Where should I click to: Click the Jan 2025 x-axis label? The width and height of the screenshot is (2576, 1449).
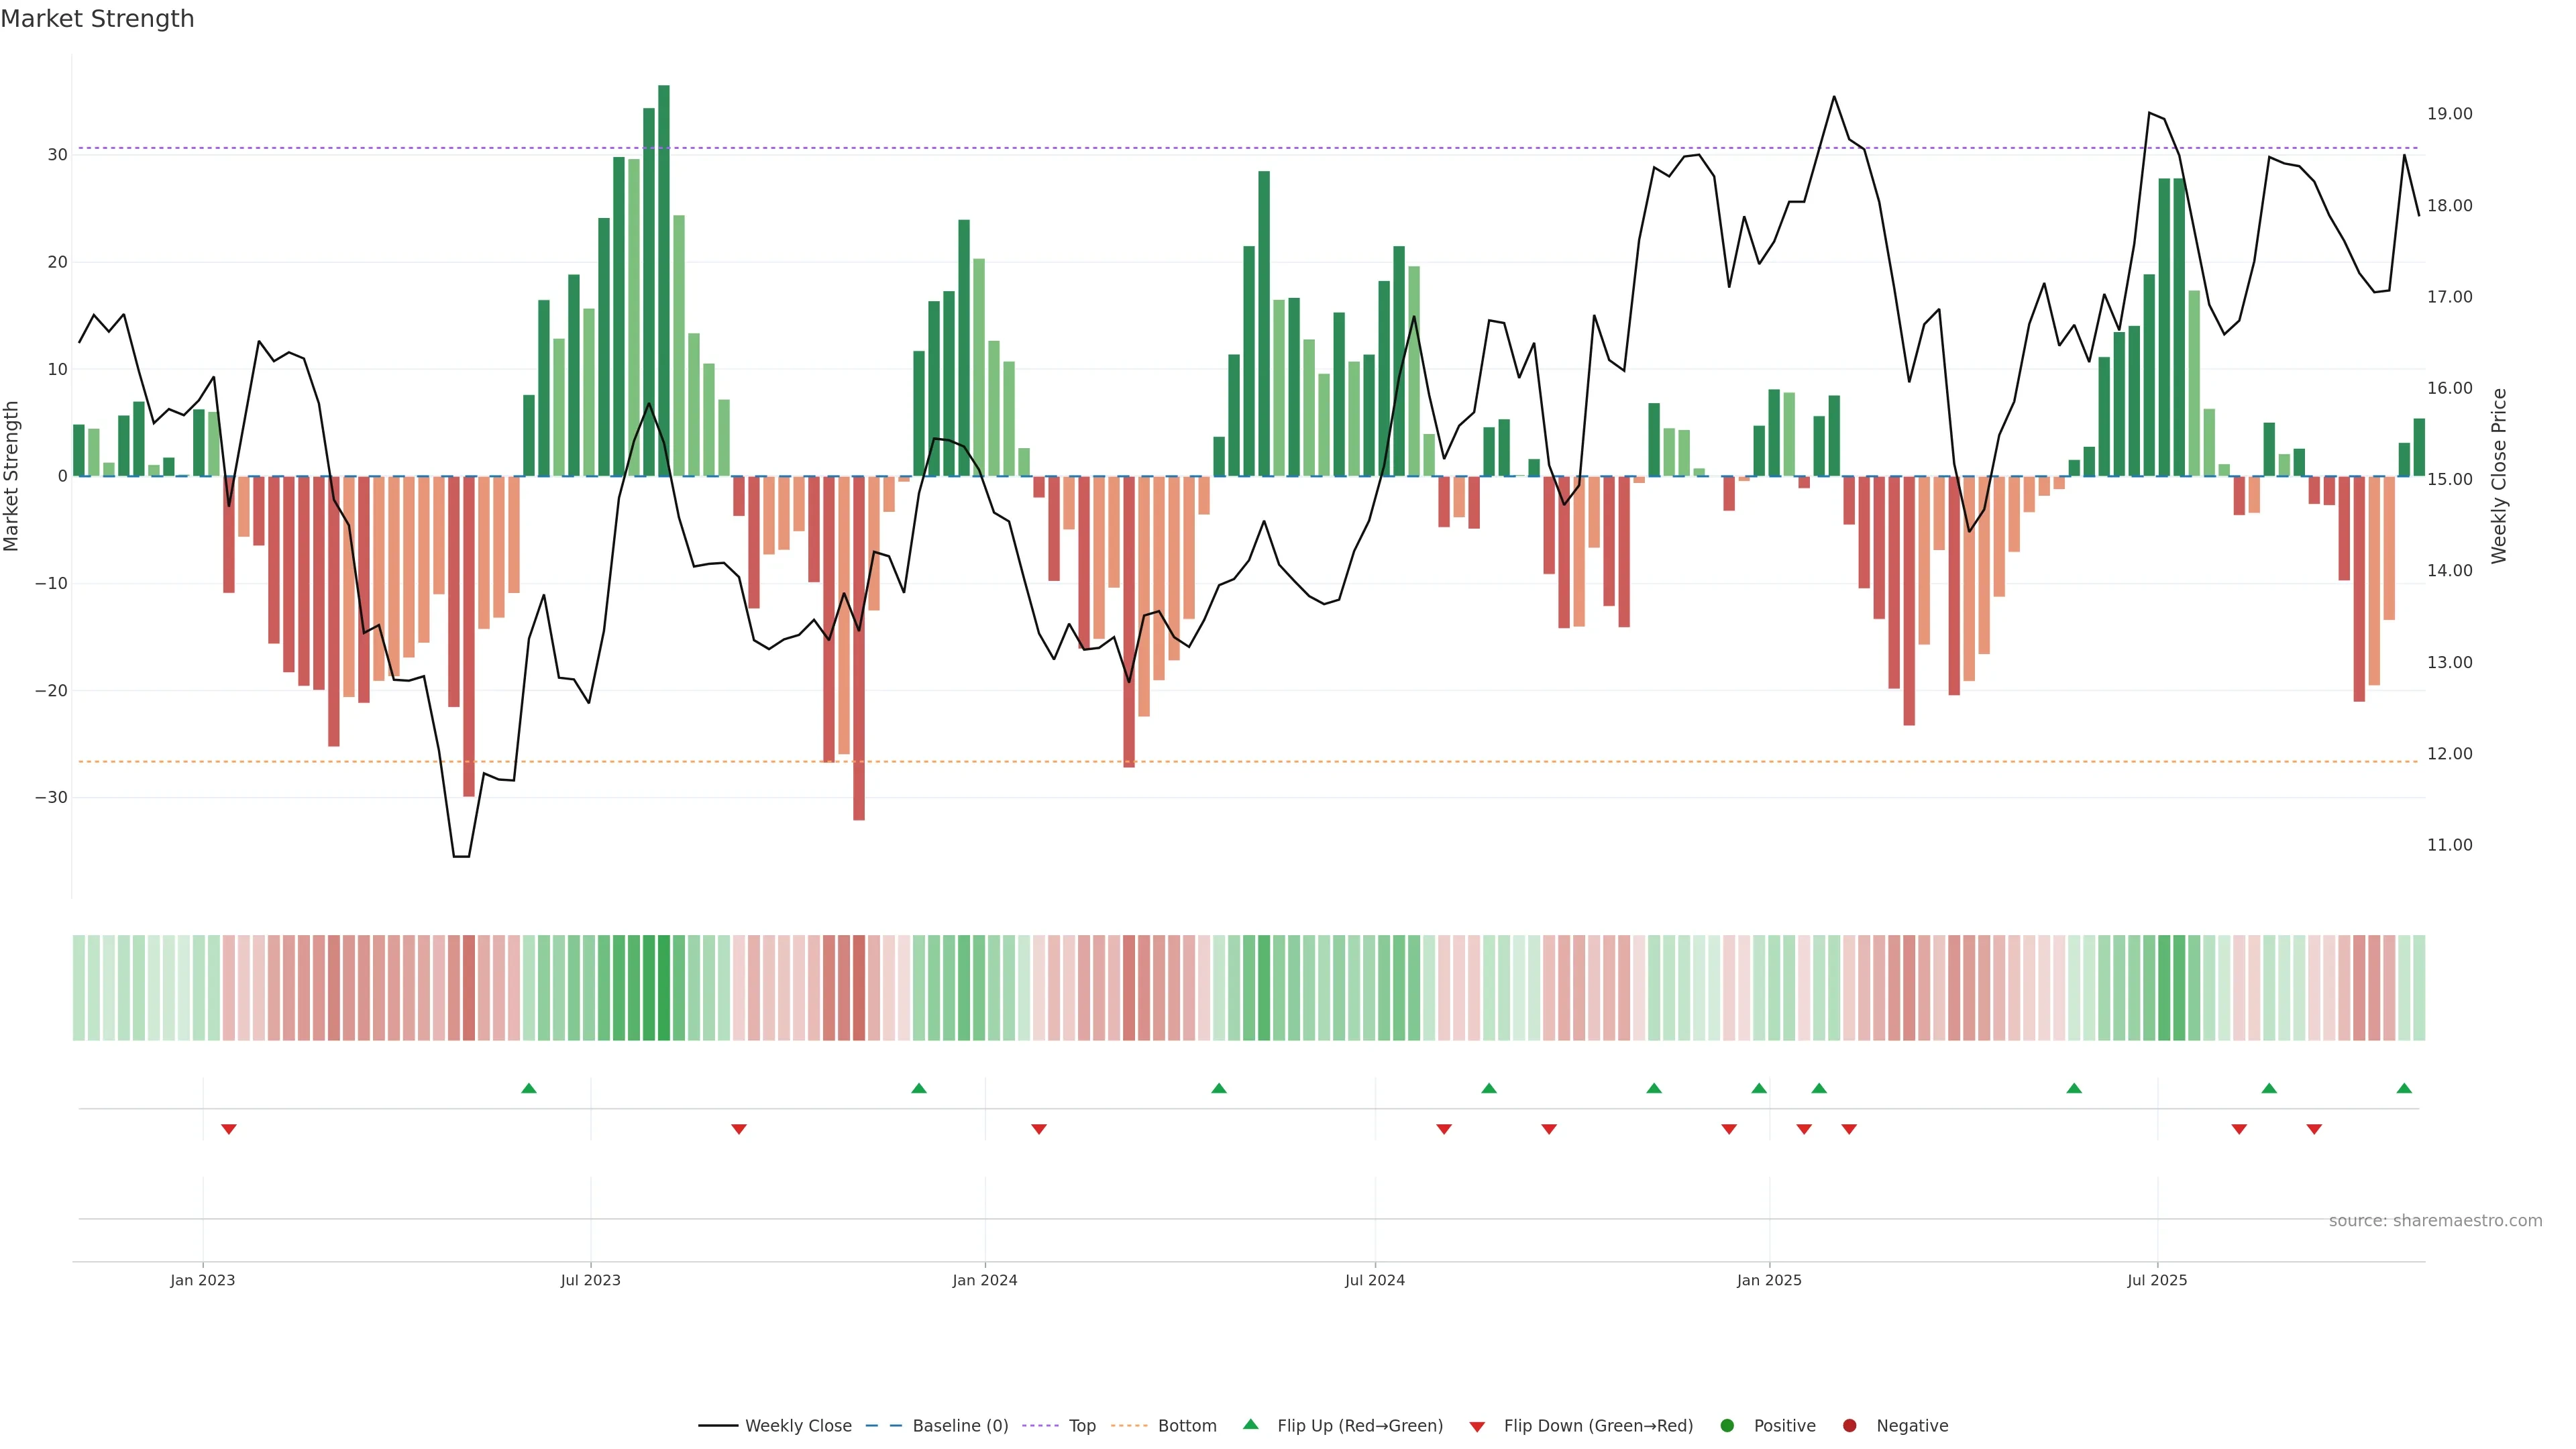(1769, 1280)
